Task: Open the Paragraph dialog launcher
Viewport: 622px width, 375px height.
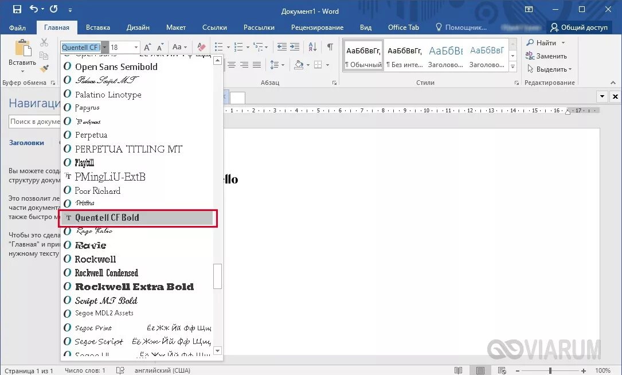Action: (x=334, y=83)
